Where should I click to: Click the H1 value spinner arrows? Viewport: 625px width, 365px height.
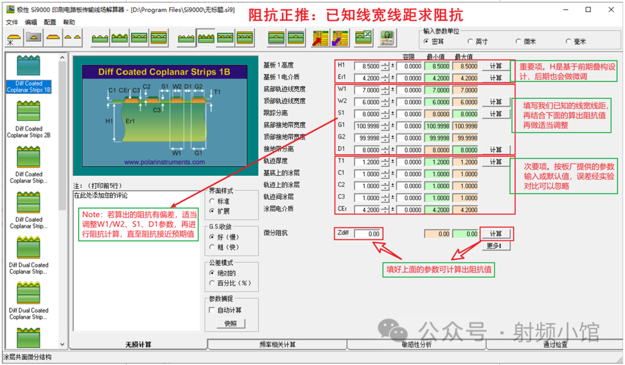(x=385, y=66)
